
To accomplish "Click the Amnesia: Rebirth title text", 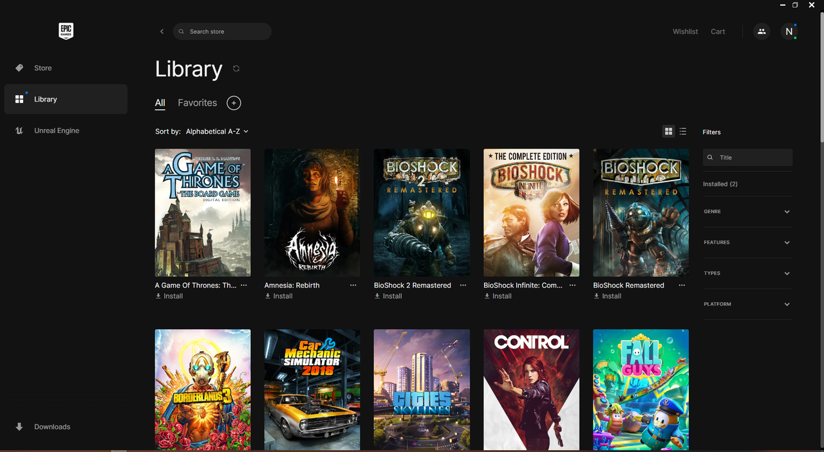I will pyautogui.click(x=292, y=285).
